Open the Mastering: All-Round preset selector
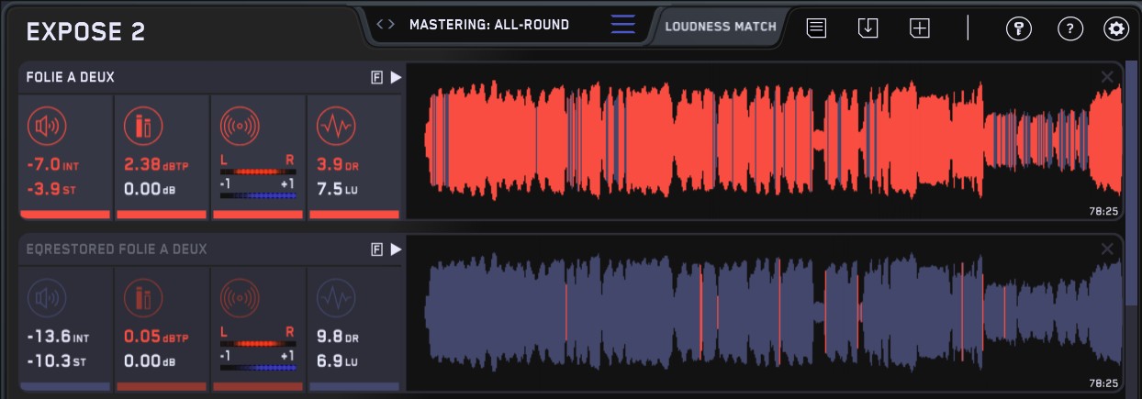Image resolution: width=1142 pixels, height=399 pixels. click(x=489, y=25)
